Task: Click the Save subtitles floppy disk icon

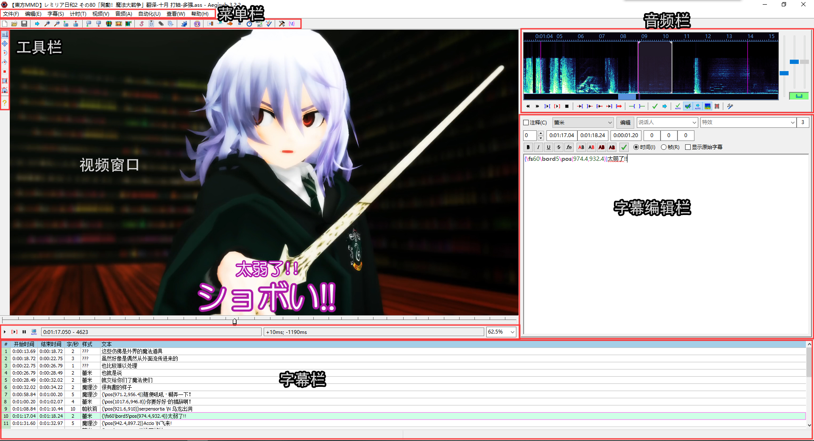Action: (x=24, y=24)
